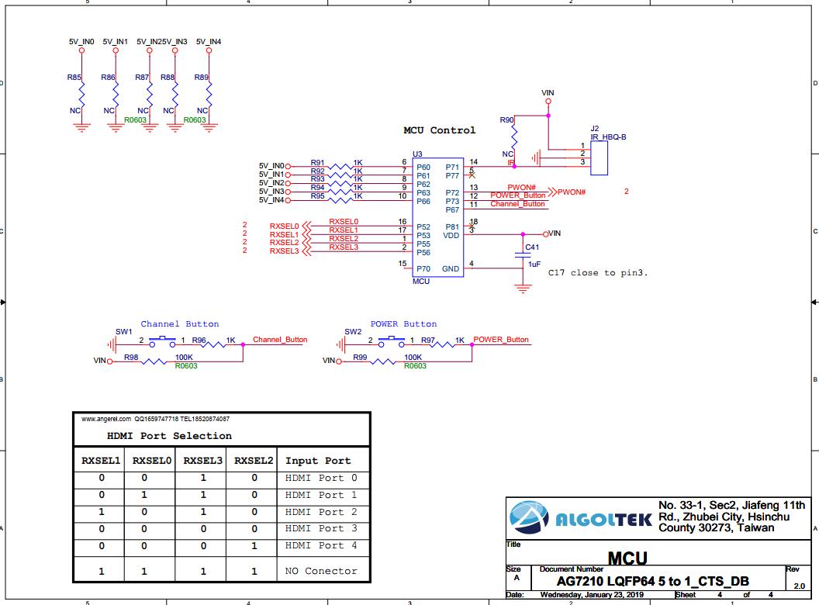This screenshot has height=605, width=819.
Task: Select resistor label R95
Action: point(317,196)
